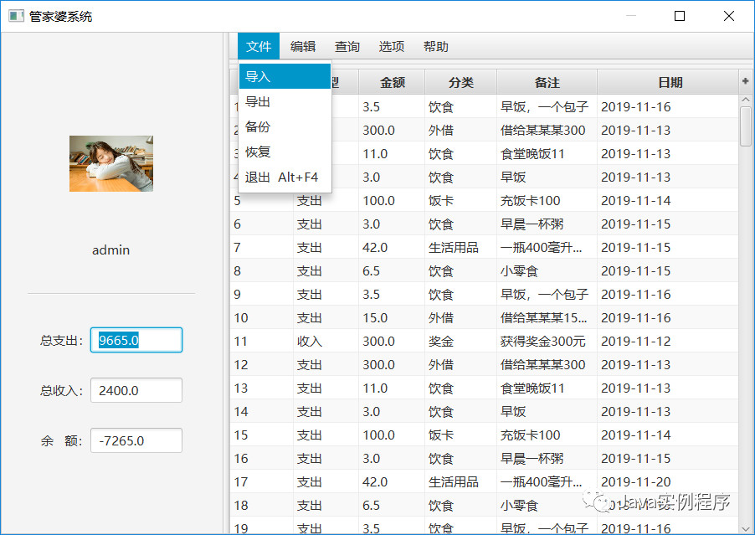Open the 编辑 menu
Image resolution: width=755 pixels, height=535 pixels.
tap(303, 46)
